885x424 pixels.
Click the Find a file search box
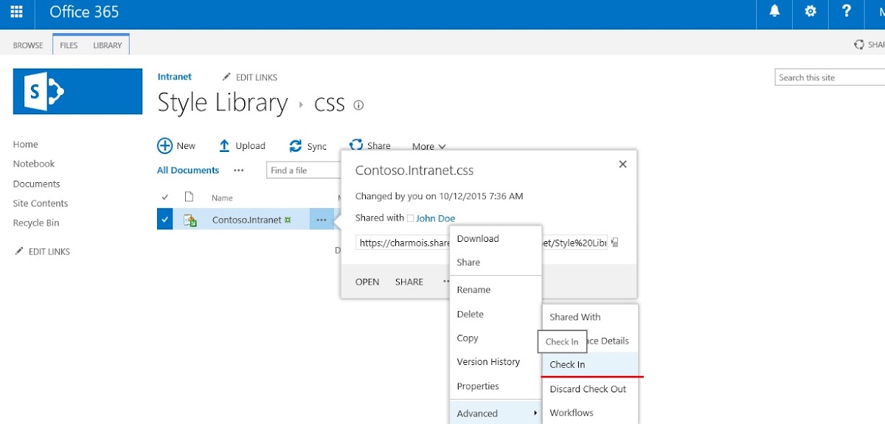click(303, 170)
